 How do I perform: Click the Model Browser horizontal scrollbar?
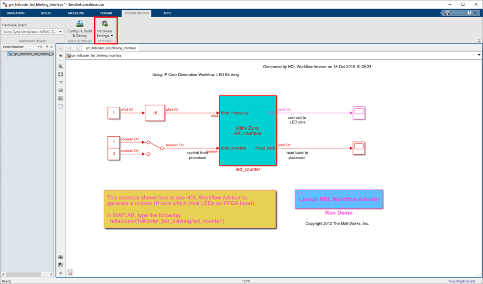pos(27,274)
